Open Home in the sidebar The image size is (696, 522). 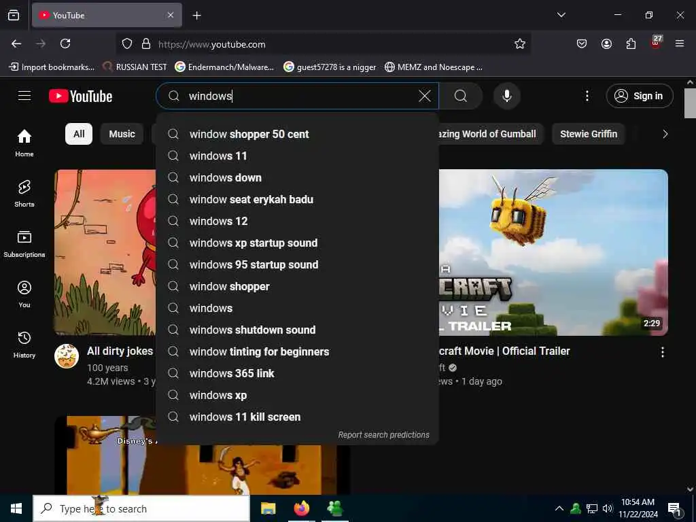[24, 143]
